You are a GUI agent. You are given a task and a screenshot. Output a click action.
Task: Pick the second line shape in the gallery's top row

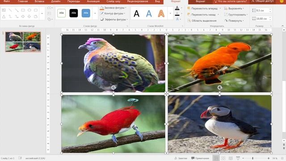coord(17,10)
